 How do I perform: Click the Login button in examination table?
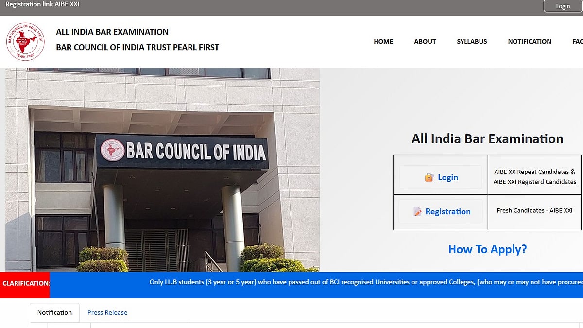(x=441, y=177)
